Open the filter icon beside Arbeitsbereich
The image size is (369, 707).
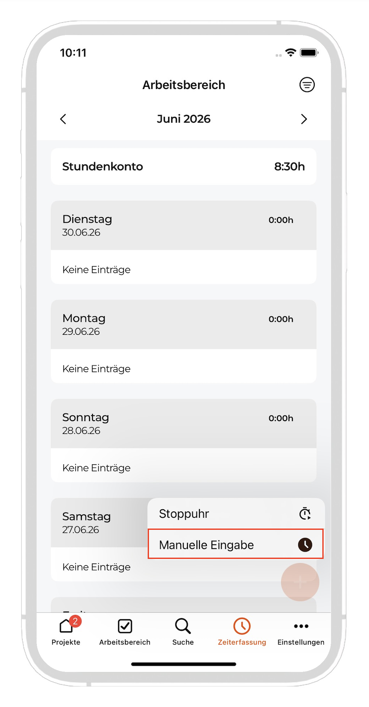click(307, 85)
